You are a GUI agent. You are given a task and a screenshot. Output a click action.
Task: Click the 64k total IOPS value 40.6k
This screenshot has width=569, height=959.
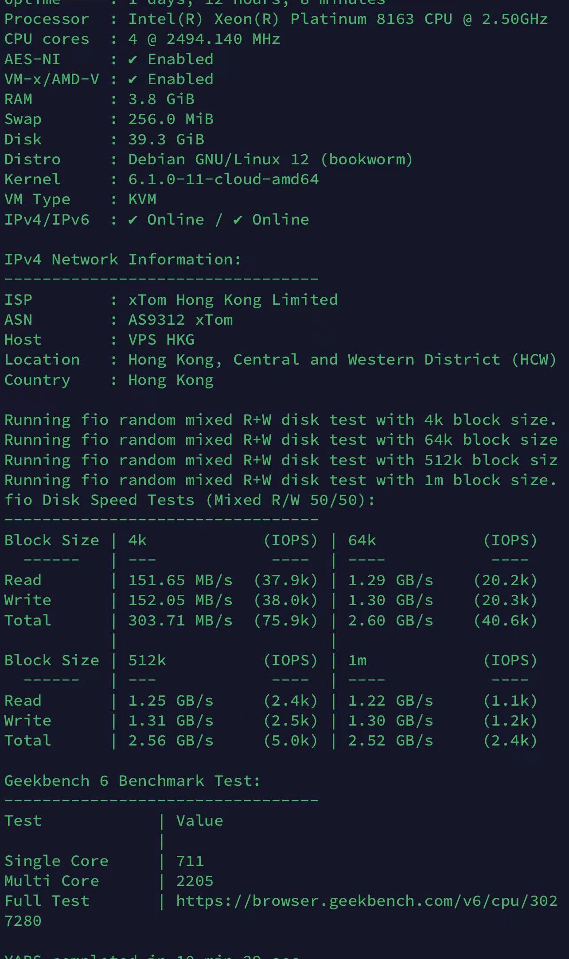pos(506,621)
